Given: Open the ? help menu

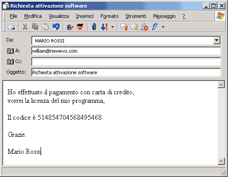Looking at the screenshot, I should 184,16.
